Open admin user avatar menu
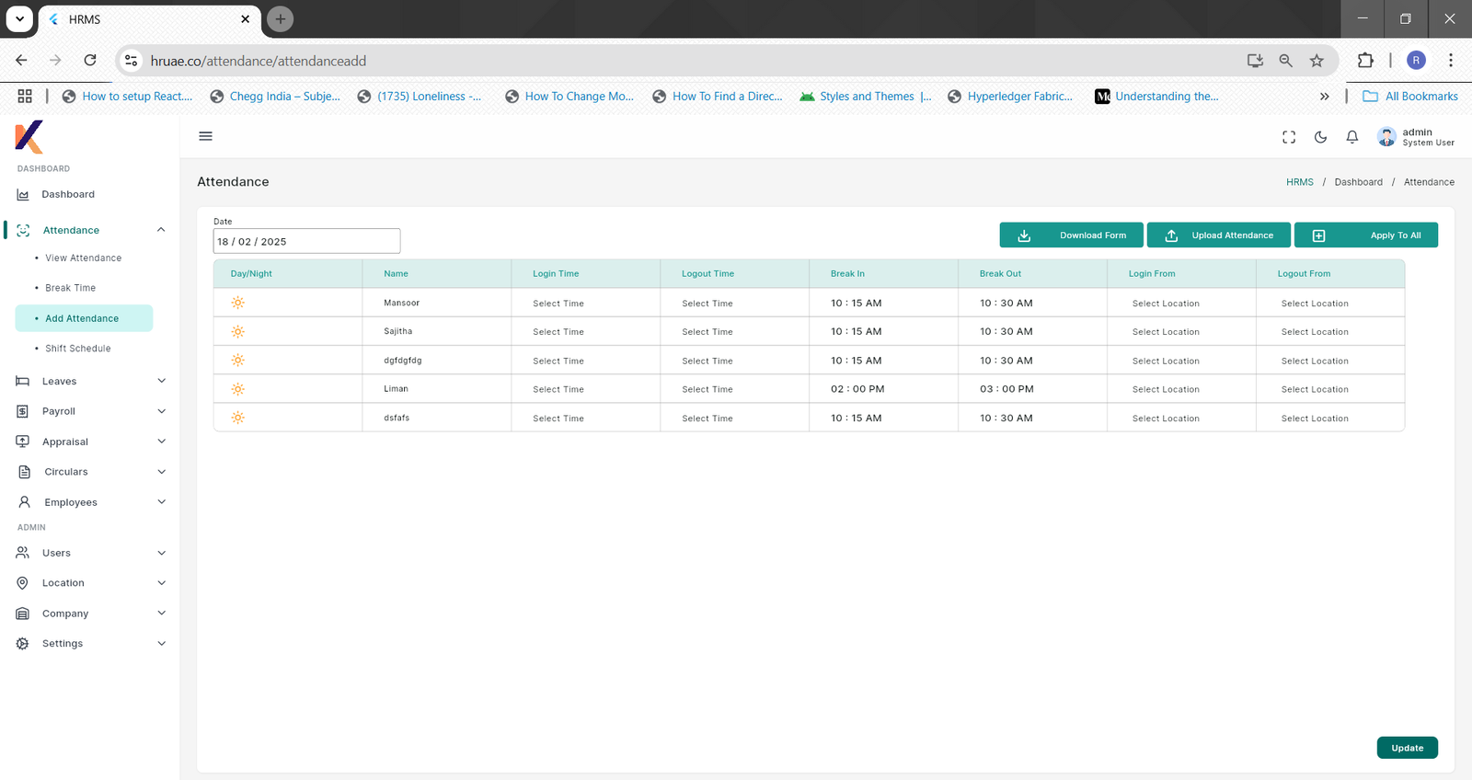The height and width of the screenshot is (780, 1472). coord(1386,137)
